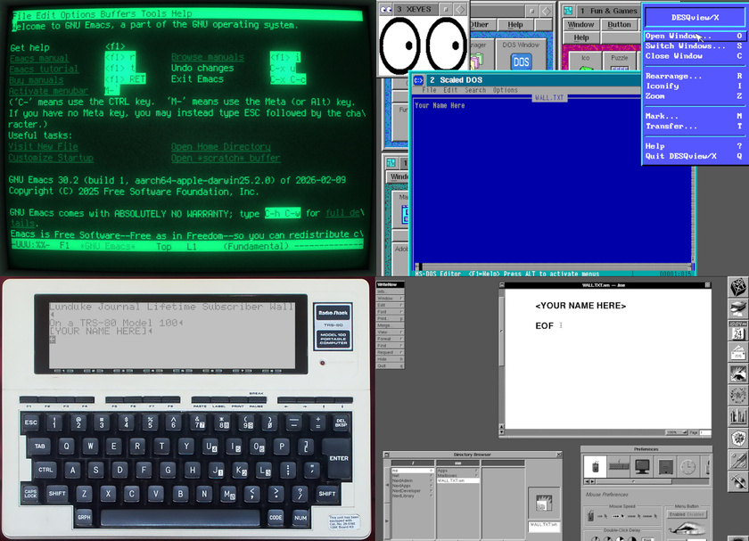Expand the Format submenu in WriteNow

click(x=390, y=339)
